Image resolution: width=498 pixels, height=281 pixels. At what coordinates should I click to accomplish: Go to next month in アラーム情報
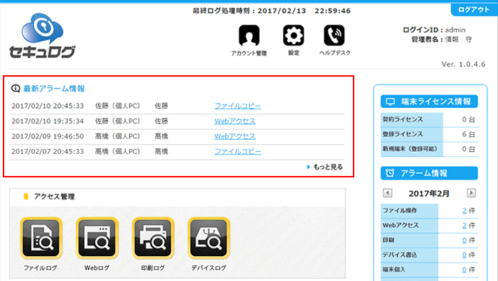pyautogui.click(x=471, y=193)
